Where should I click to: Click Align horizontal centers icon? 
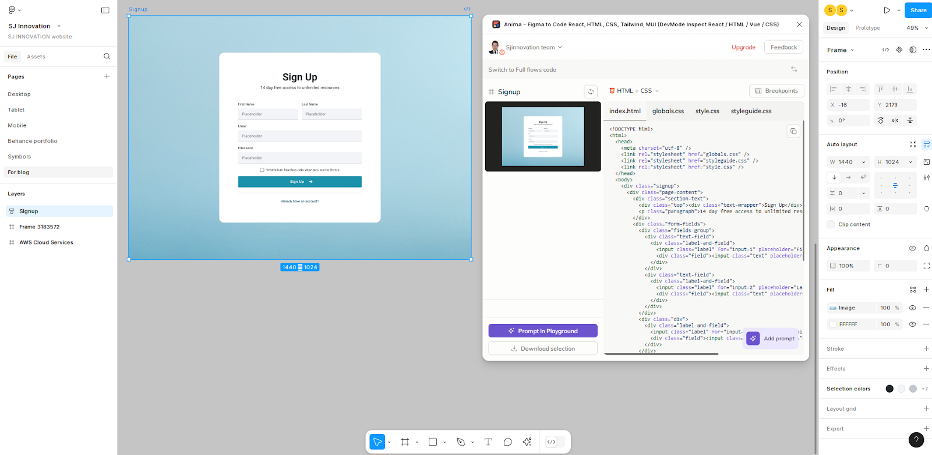point(848,89)
